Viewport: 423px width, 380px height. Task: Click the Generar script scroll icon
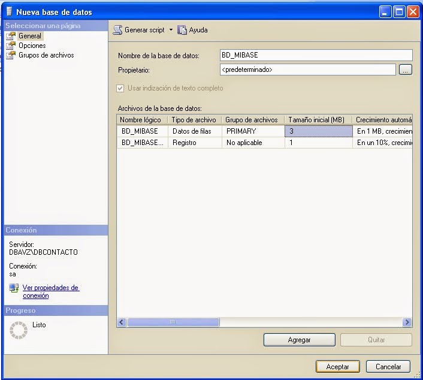tap(117, 30)
